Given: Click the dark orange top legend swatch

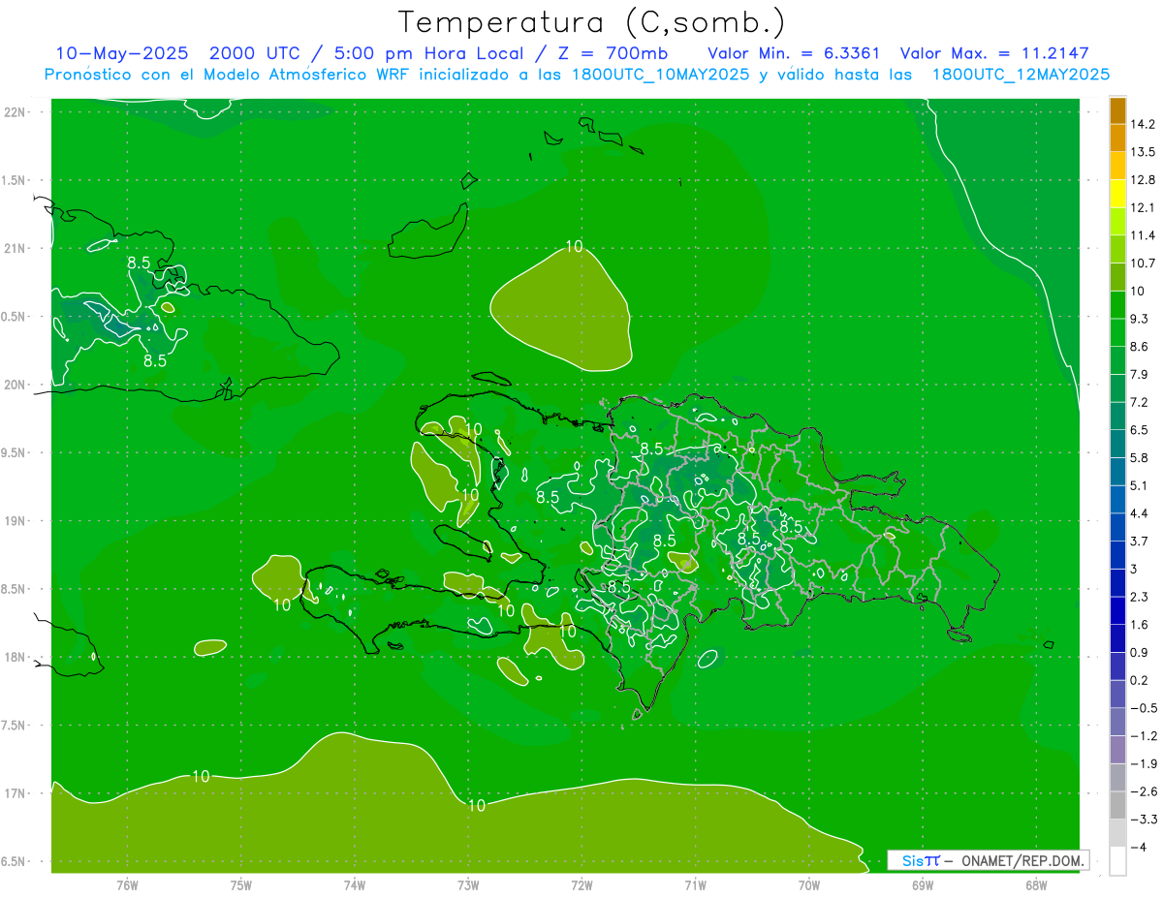Looking at the screenshot, I should 1117,110.
